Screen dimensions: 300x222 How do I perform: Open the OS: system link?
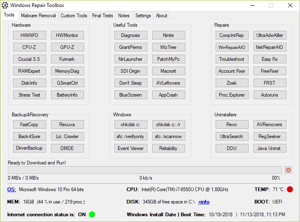point(12,189)
